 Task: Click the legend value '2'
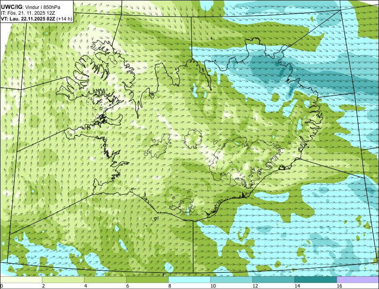(x=43, y=286)
